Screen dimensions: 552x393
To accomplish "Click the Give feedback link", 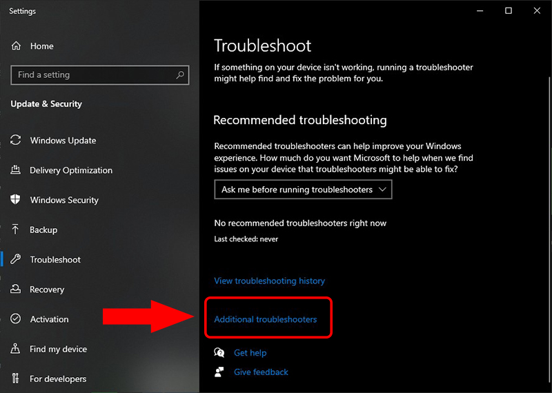I will (261, 372).
